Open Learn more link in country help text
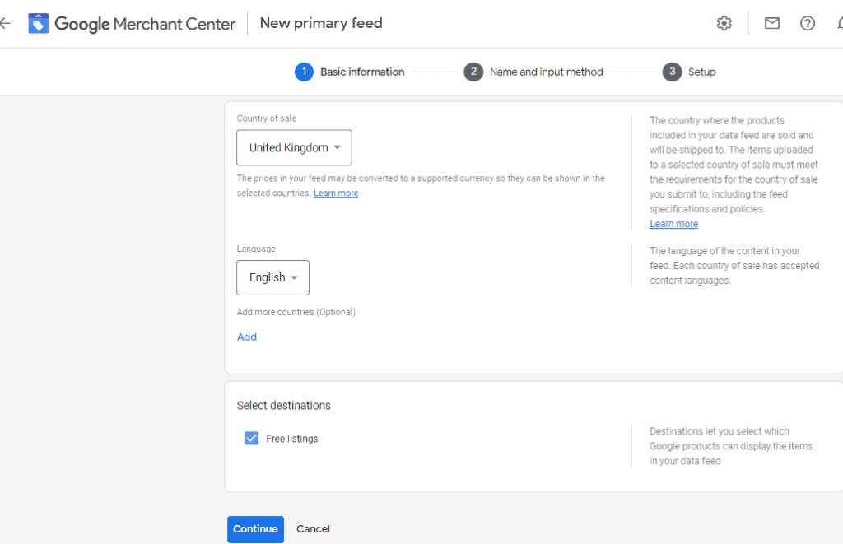The image size is (843, 544). click(673, 224)
